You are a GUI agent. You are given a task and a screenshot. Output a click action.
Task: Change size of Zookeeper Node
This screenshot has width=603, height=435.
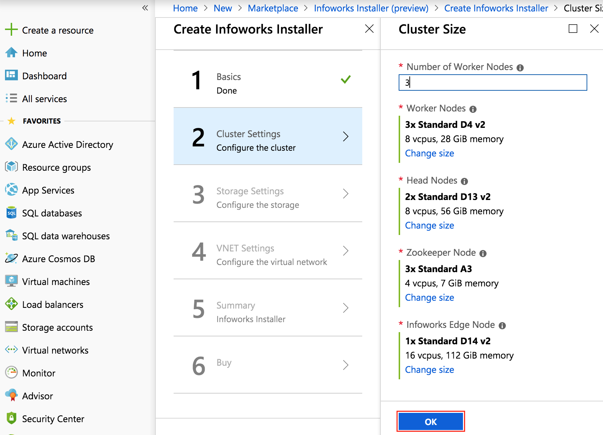pyautogui.click(x=429, y=297)
